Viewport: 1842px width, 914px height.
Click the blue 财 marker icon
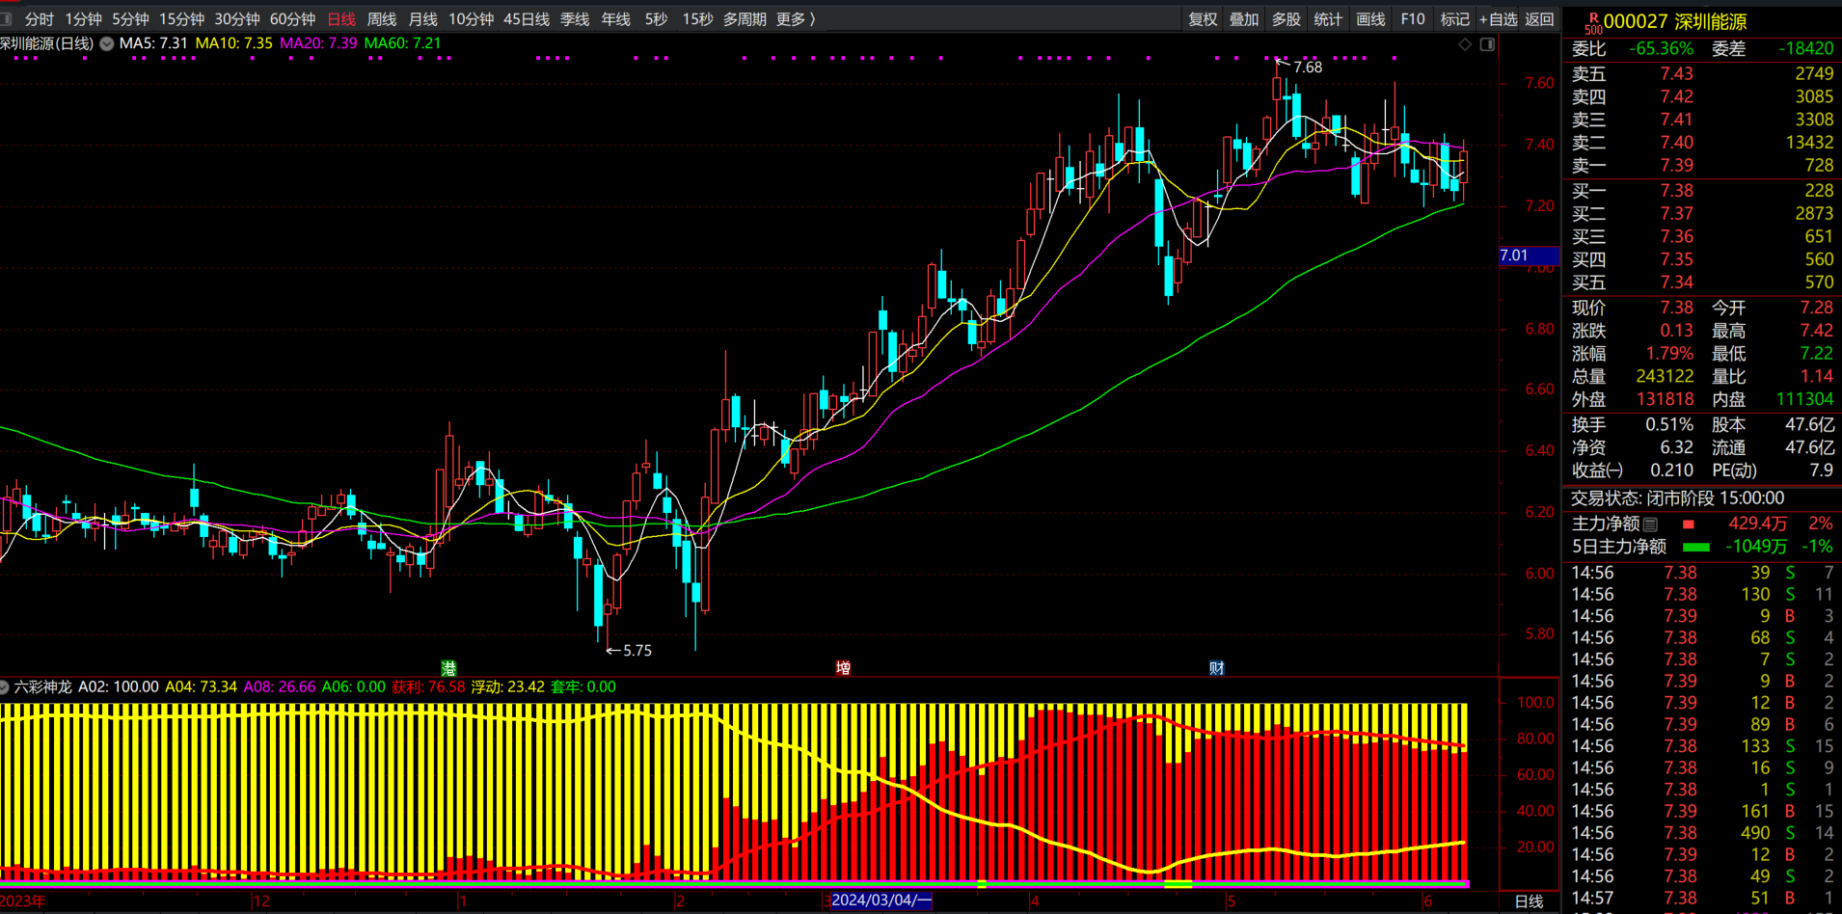point(1217,668)
